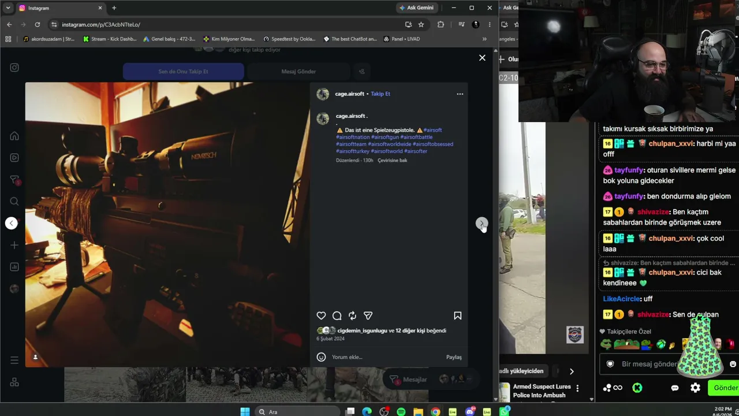Open Sen de Onu Takip Et button

click(183, 72)
